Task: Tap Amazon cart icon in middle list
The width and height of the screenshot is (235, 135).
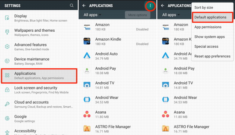Action: (87, 27)
